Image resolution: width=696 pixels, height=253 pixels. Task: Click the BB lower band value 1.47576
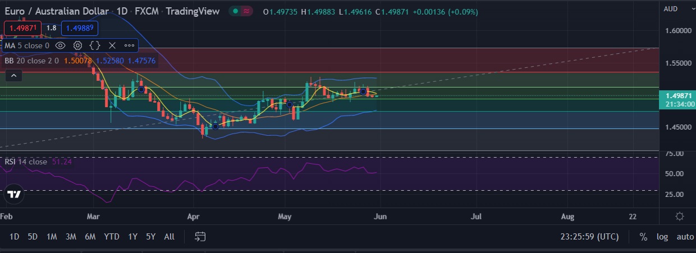pyautogui.click(x=141, y=61)
